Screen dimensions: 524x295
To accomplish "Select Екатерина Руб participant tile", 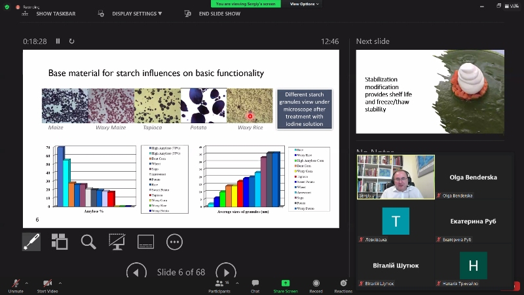I will 474,221.
